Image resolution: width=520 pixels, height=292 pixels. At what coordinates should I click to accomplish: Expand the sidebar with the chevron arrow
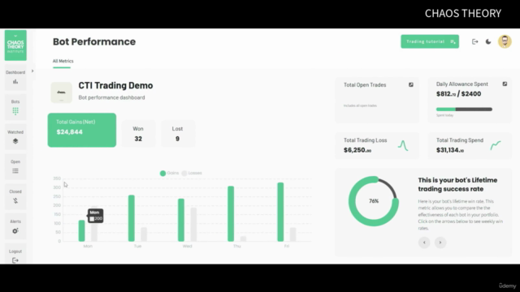point(32,71)
